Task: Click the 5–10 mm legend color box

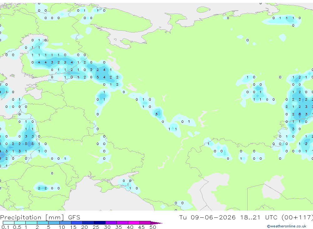Action: (x=54, y=223)
